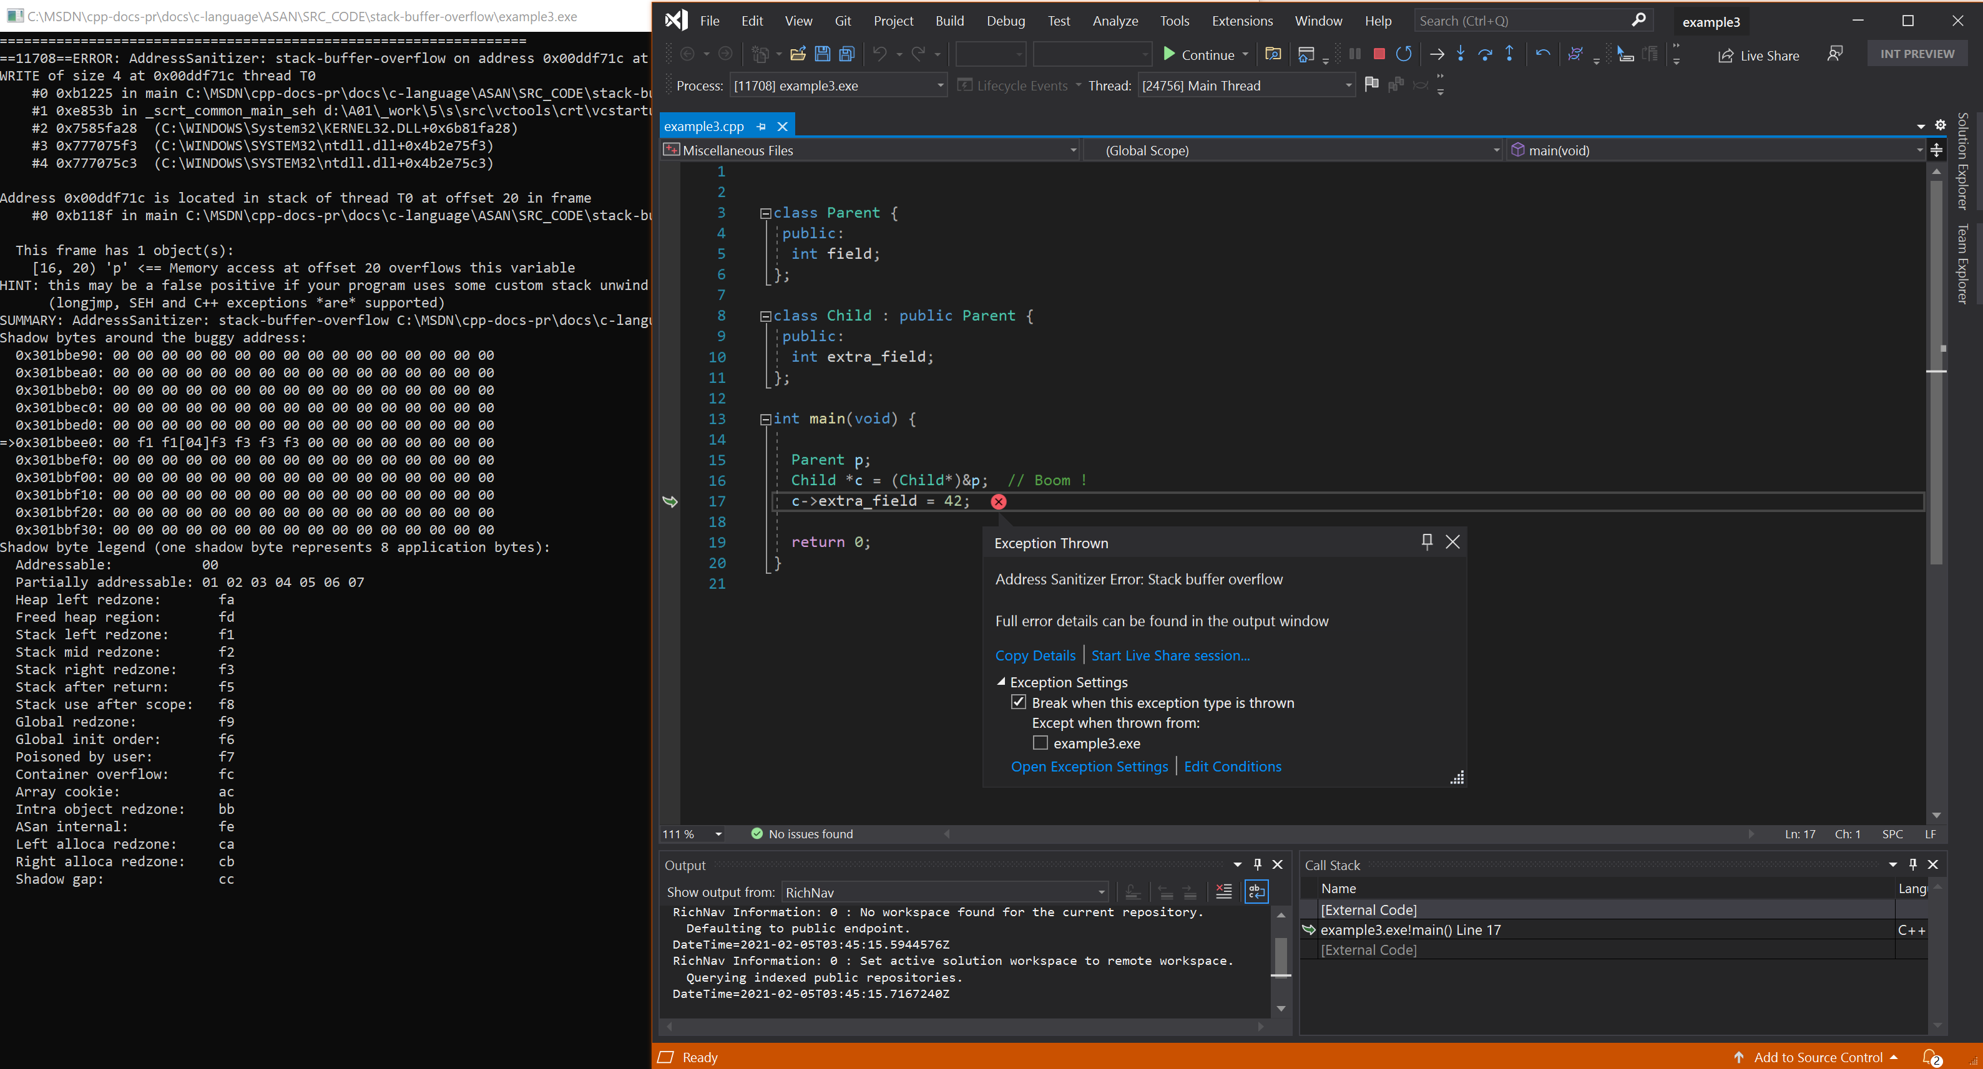Click the Live Share icon in toolbar

(x=1728, y=56)
